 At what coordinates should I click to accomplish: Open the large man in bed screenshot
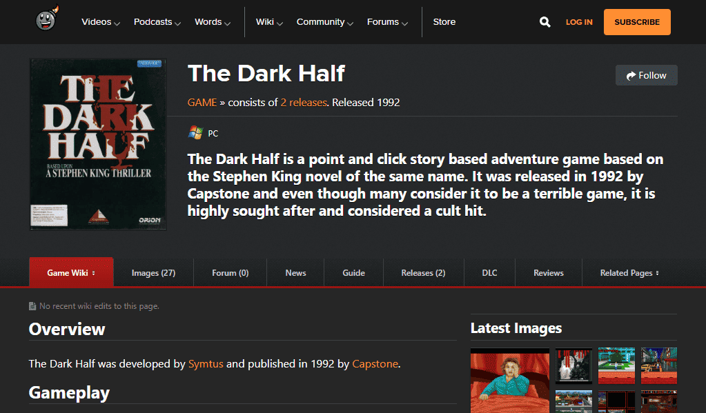point(509,381)
